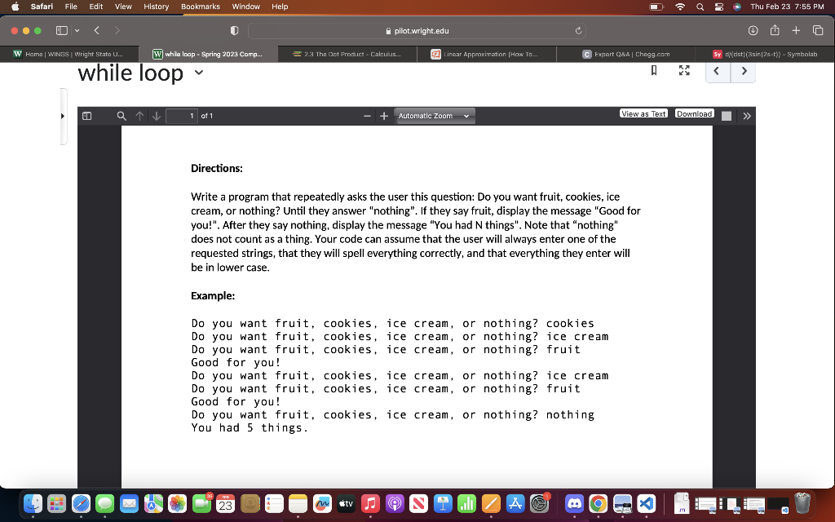The height and width of the screenshot is (522, 835).
Task: Click the down-arrow find-next icon
Action: point(157,116)
